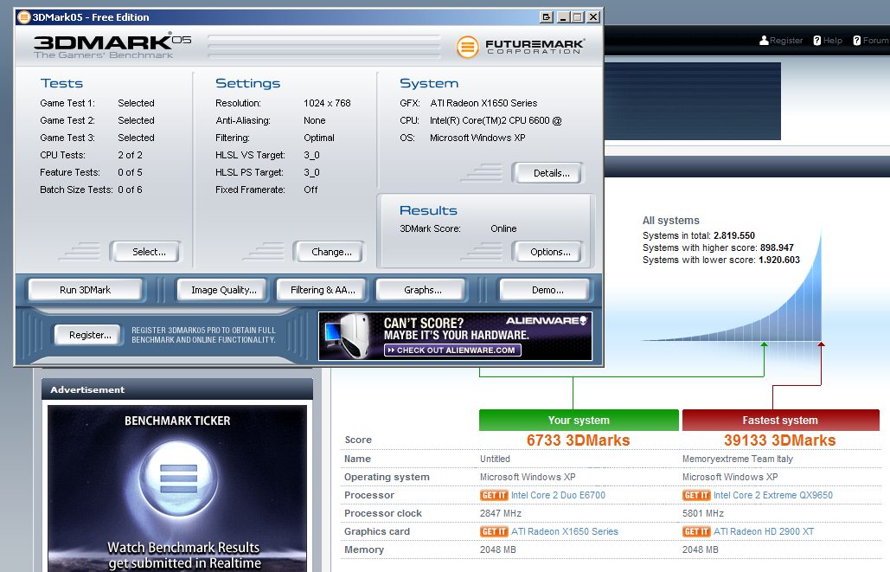Select the Your system column header
Image resolution: width=890 pixels, height=572 pixels.
[579, 421]
